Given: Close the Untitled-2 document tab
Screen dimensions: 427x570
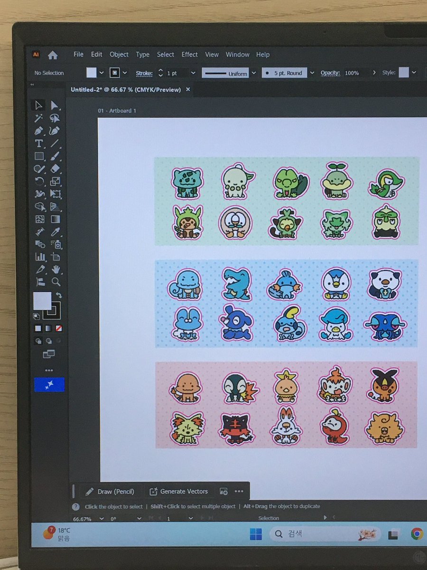Looking at the screenshot, I should 188,89.
